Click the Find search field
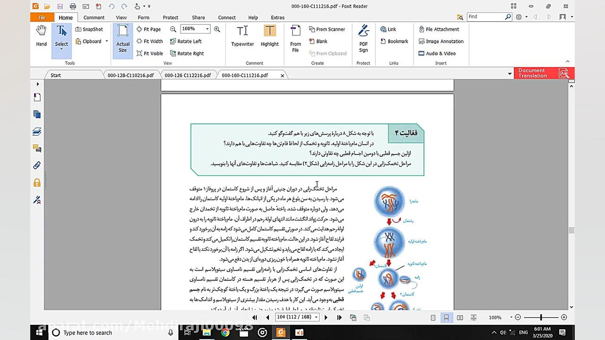Viewport: 605px width, 340px height. [x=485, y=17]
